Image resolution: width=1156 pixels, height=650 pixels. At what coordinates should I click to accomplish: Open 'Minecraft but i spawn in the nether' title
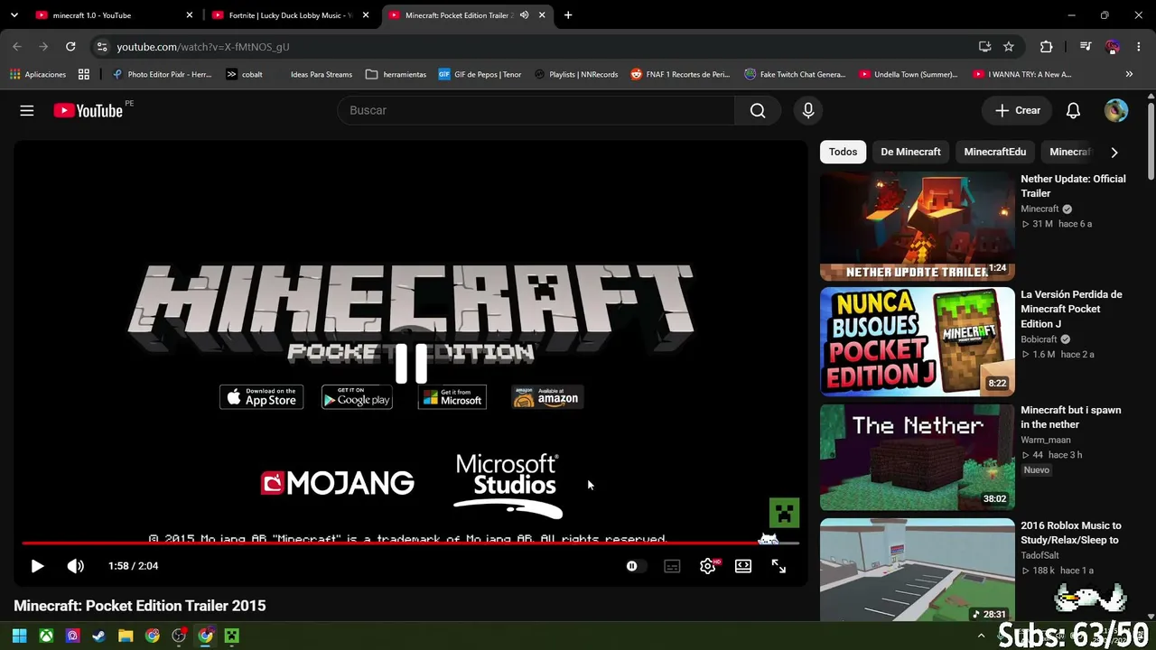[x=1070, y=417]
